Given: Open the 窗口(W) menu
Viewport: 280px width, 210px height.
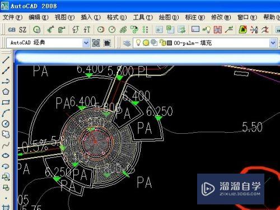Looking at the screenshot, I should coord(247,17).
